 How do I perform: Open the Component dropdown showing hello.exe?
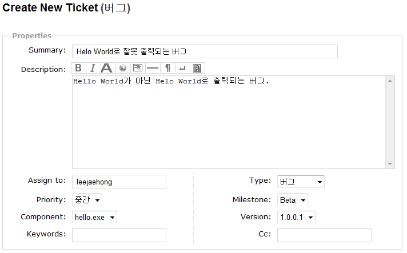pyautogui.click(x=94, y=218)
